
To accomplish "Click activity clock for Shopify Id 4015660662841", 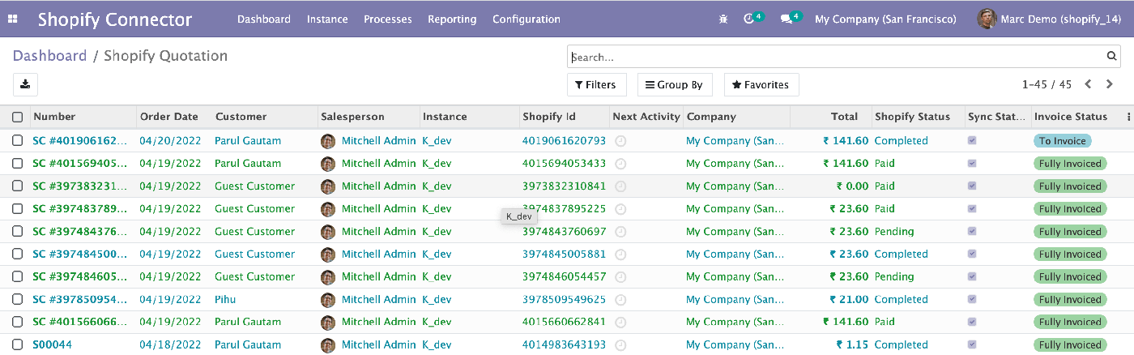I will coord(620,322).
